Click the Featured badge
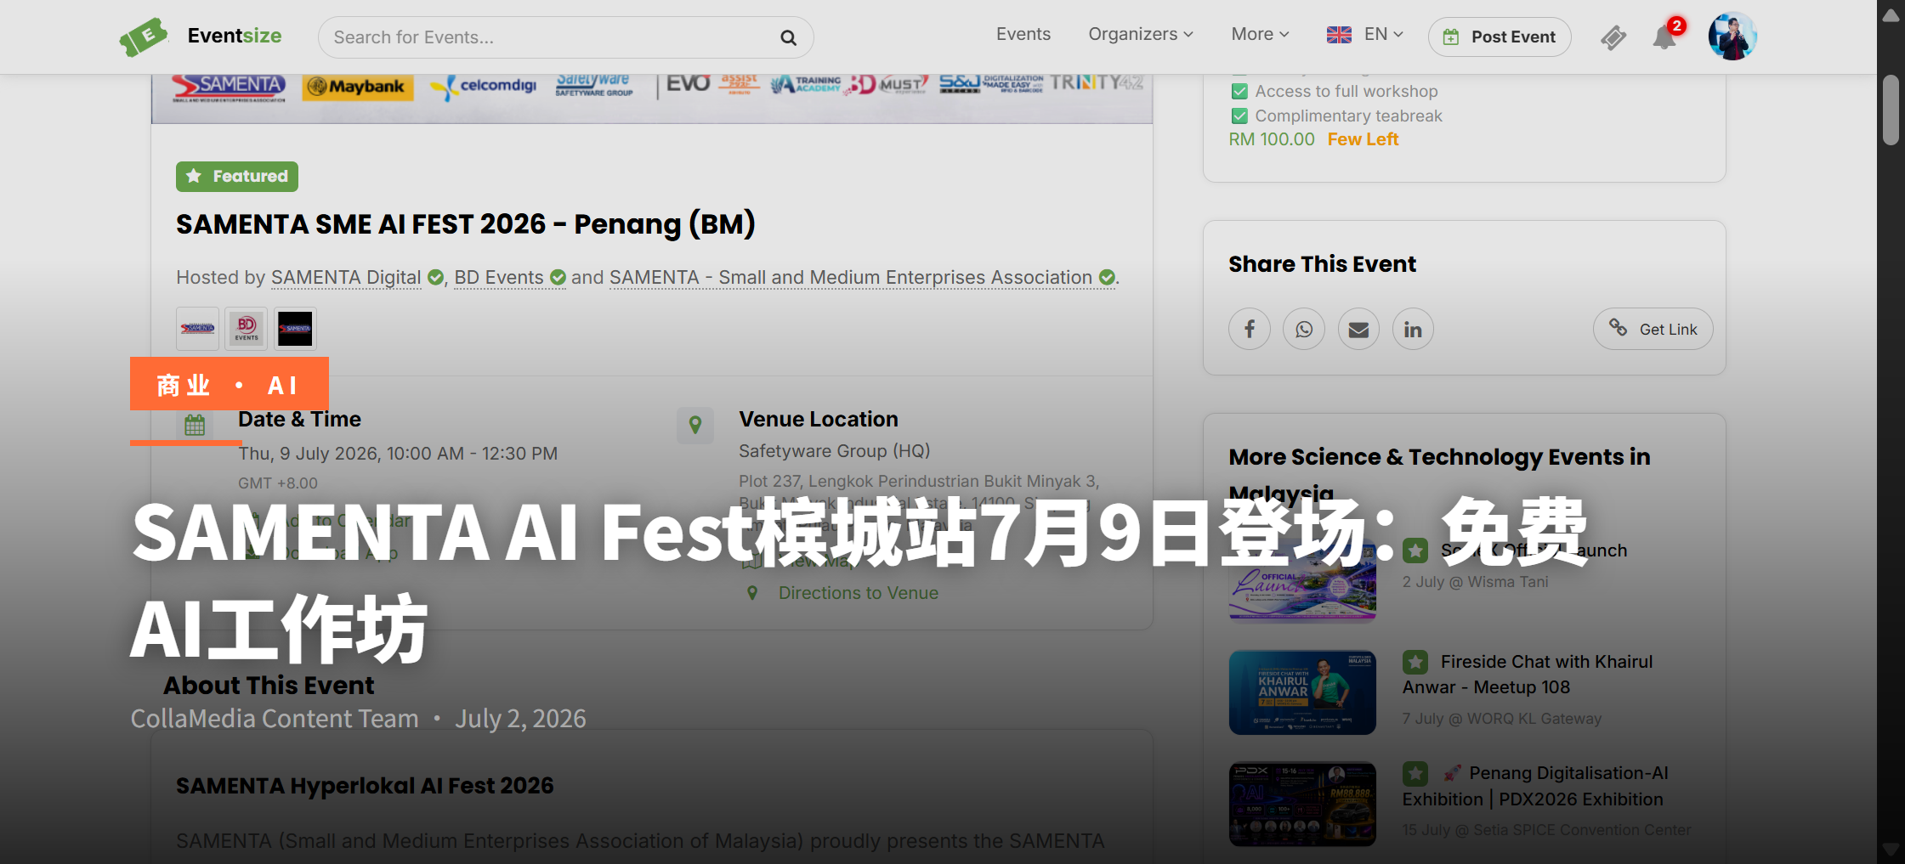 [x=237, y=177]
